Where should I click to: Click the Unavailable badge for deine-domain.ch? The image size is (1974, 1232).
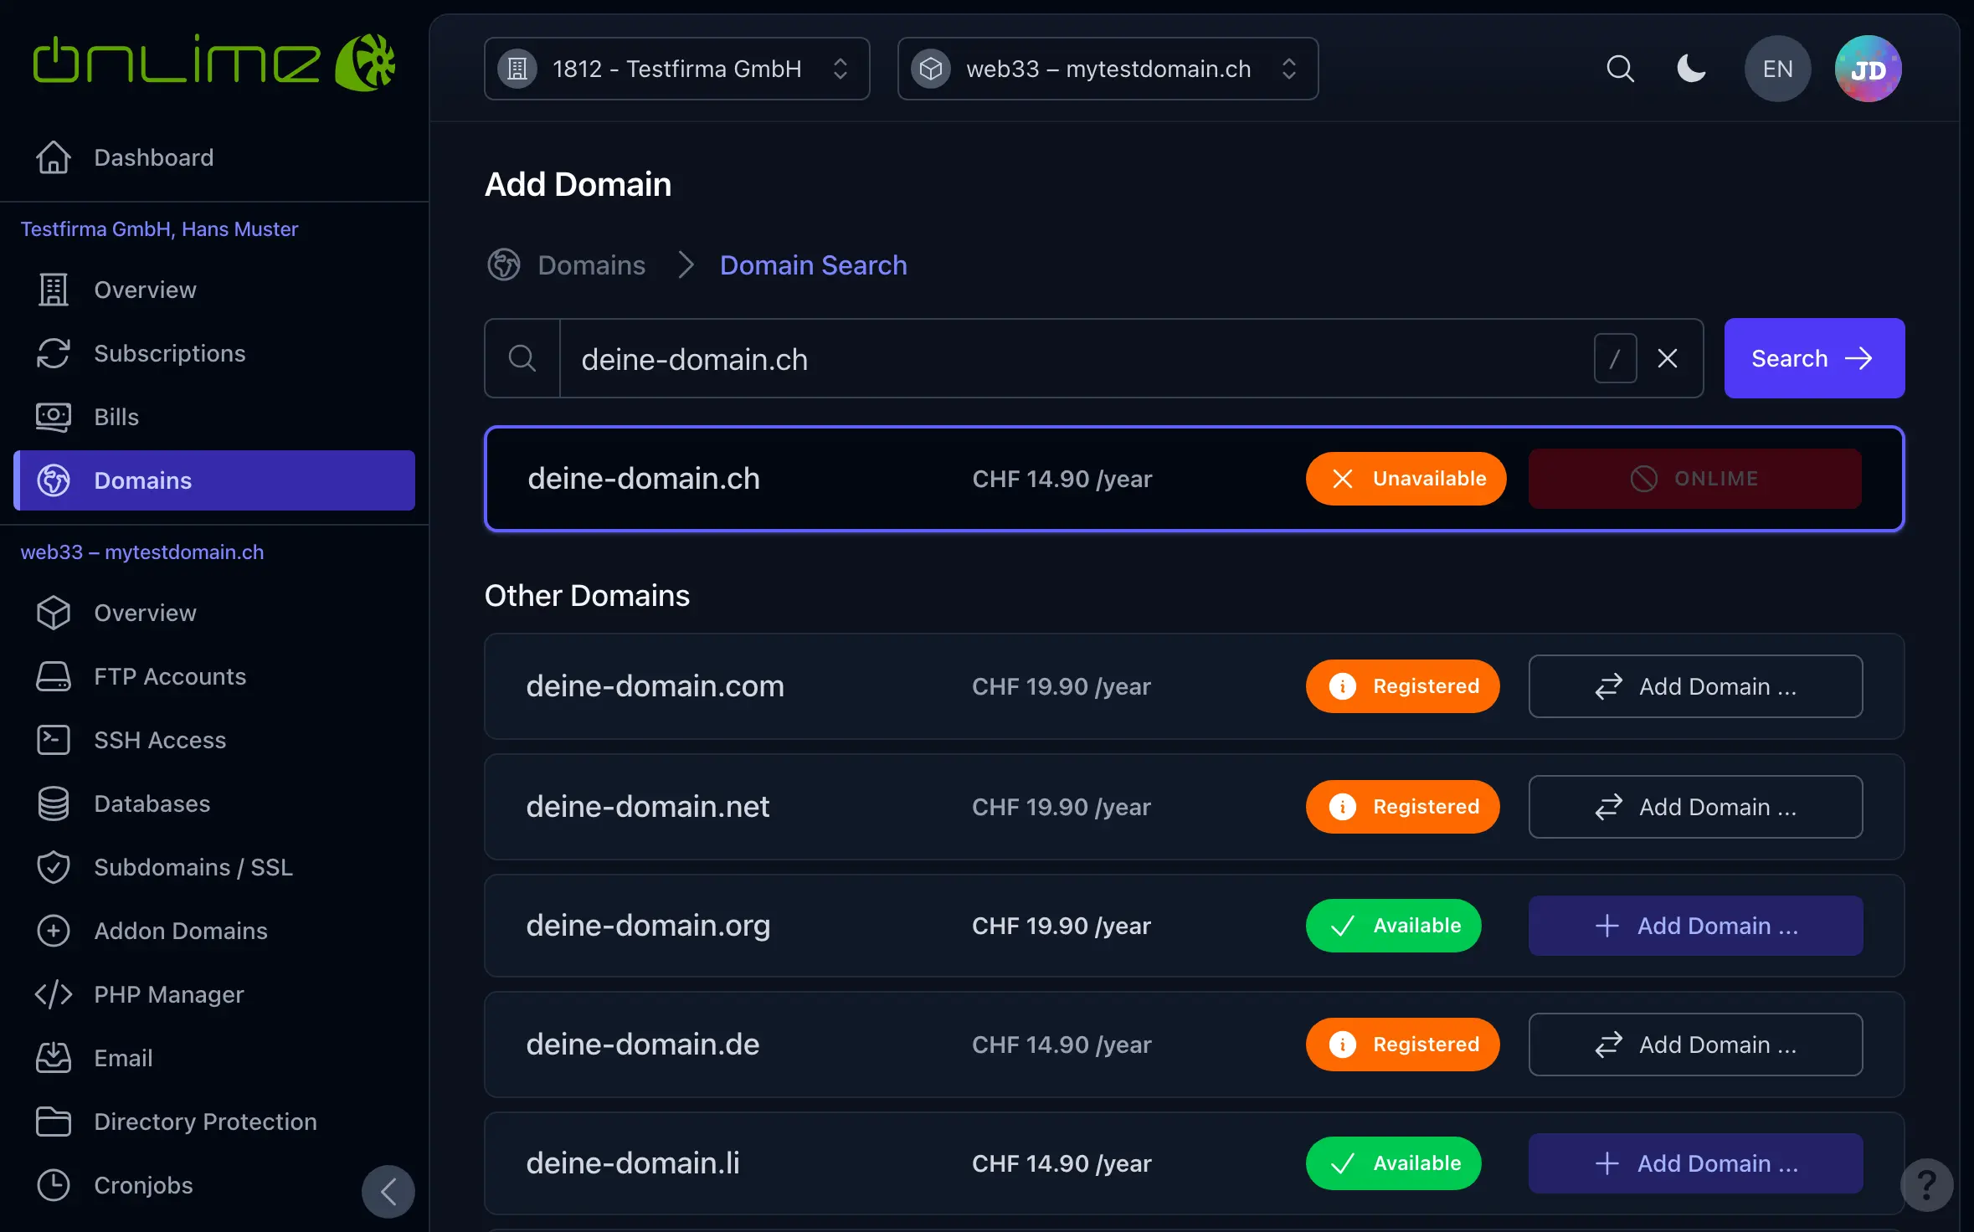pos(1406,479)
